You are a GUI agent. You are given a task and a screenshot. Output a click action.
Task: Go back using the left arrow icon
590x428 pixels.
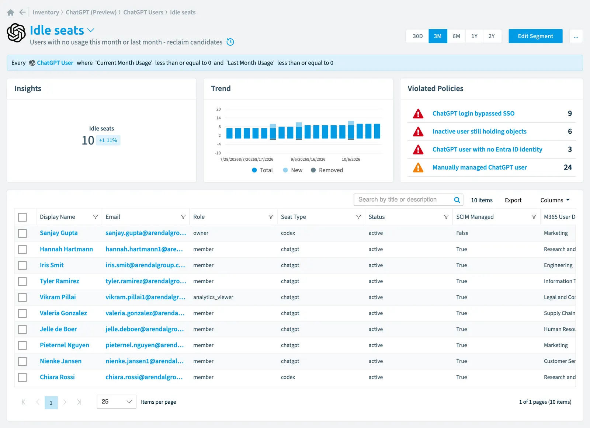click(22, 12)
